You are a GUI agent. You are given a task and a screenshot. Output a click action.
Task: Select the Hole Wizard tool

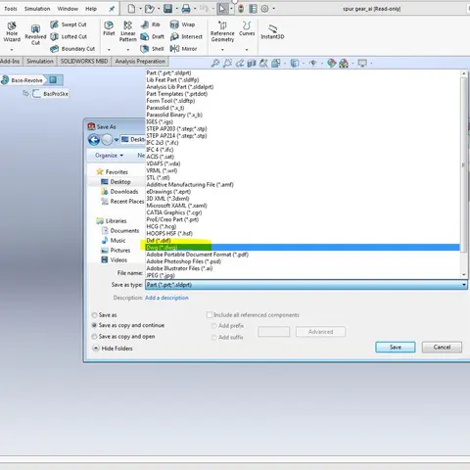coord(12,31)
